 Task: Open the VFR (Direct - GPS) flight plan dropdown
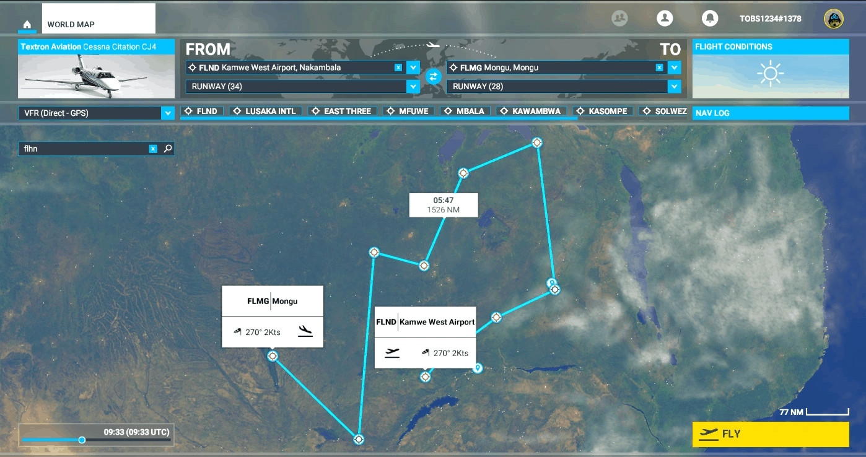pyautogui.click(x=167, y=114)
